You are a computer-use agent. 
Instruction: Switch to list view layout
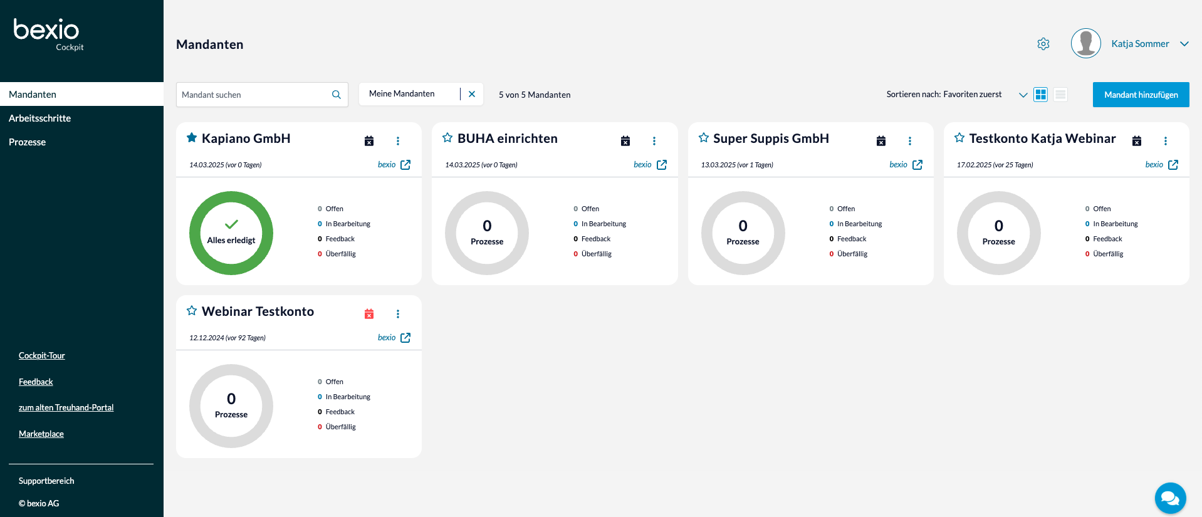pyautogui.click(x=1060, y=95)
